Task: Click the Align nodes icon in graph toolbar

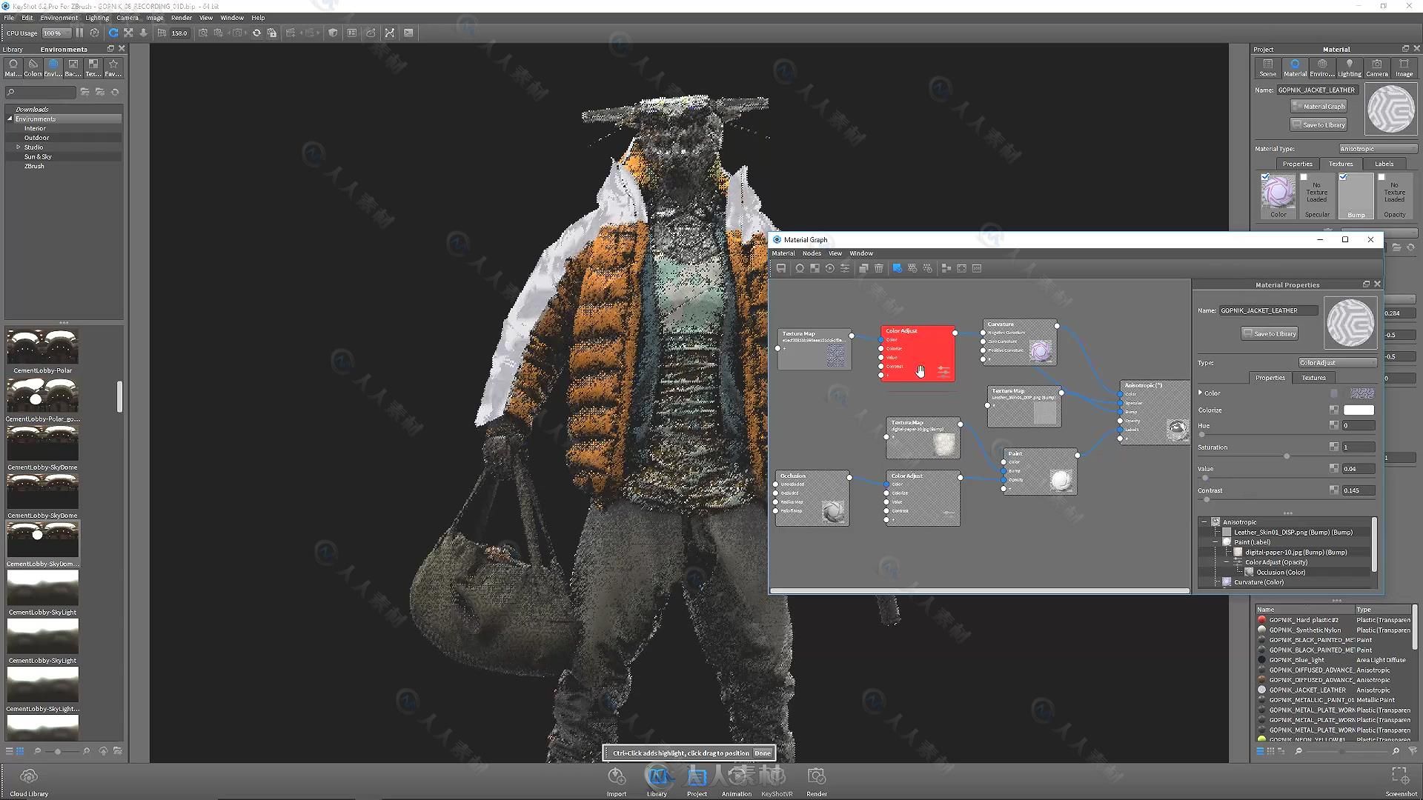Action: (946, 268)
